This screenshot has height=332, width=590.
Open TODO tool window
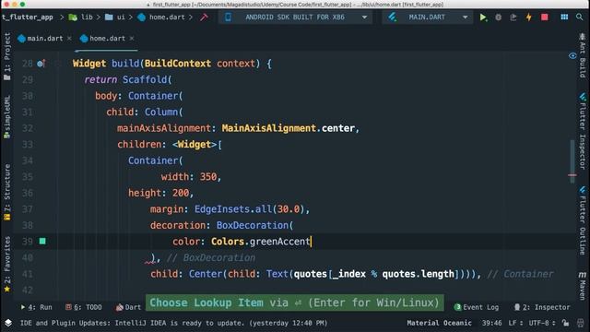coord(84,307)
